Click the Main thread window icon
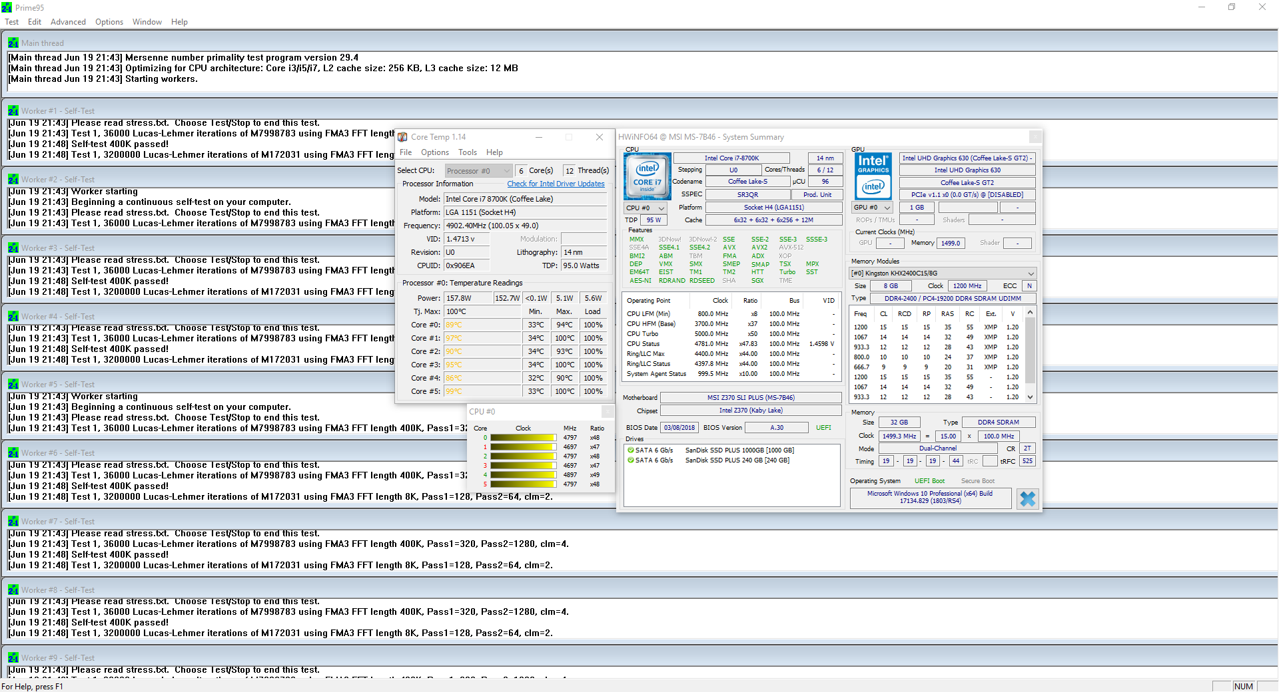The image size is (1279, 692). tap(13, 43)
